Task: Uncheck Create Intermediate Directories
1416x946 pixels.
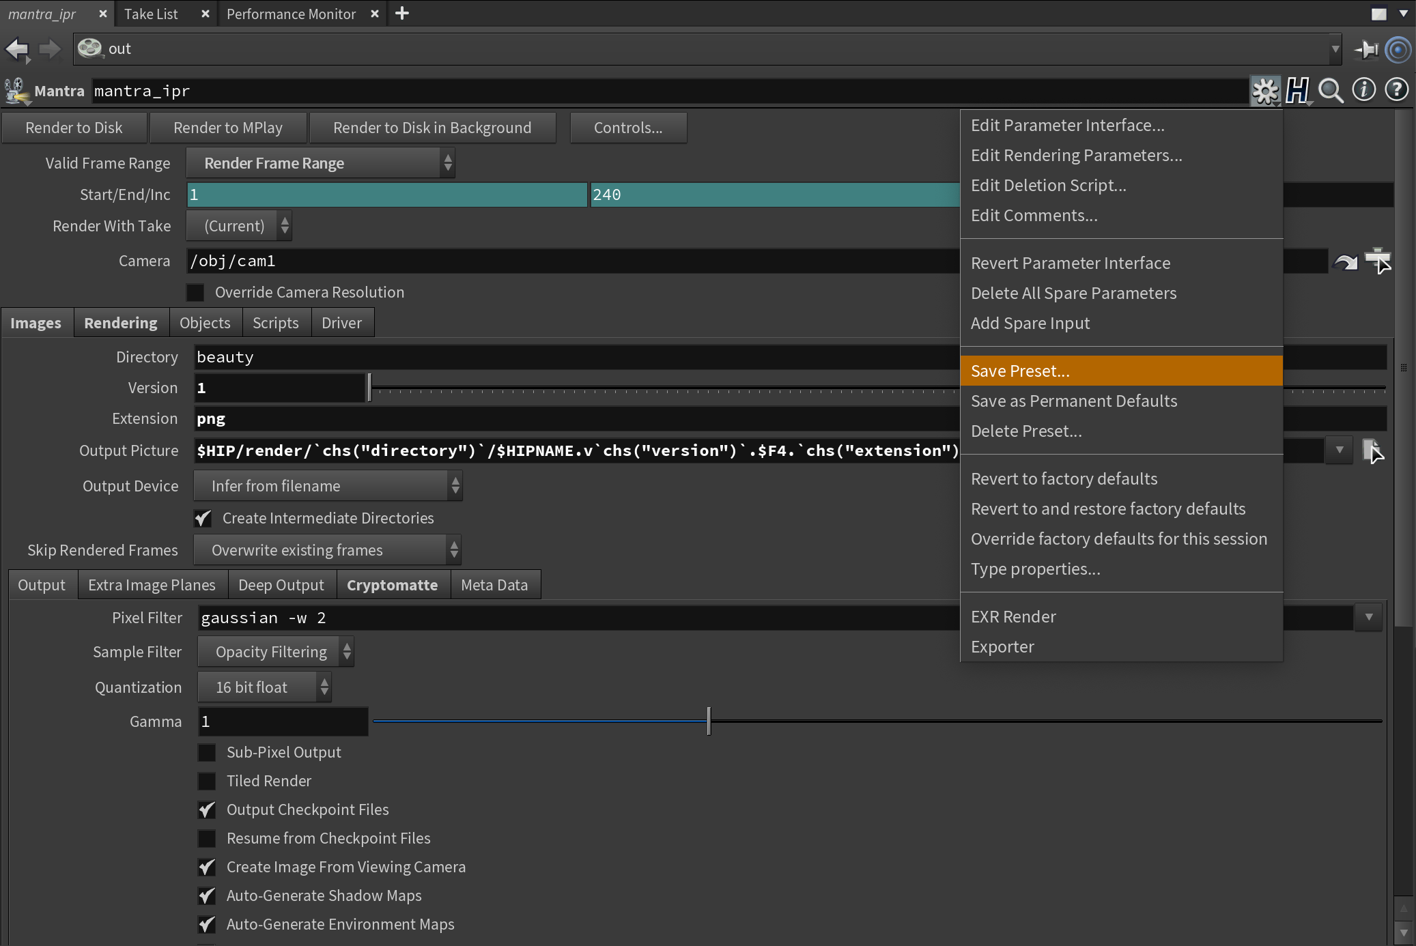Action: [203, 518]
